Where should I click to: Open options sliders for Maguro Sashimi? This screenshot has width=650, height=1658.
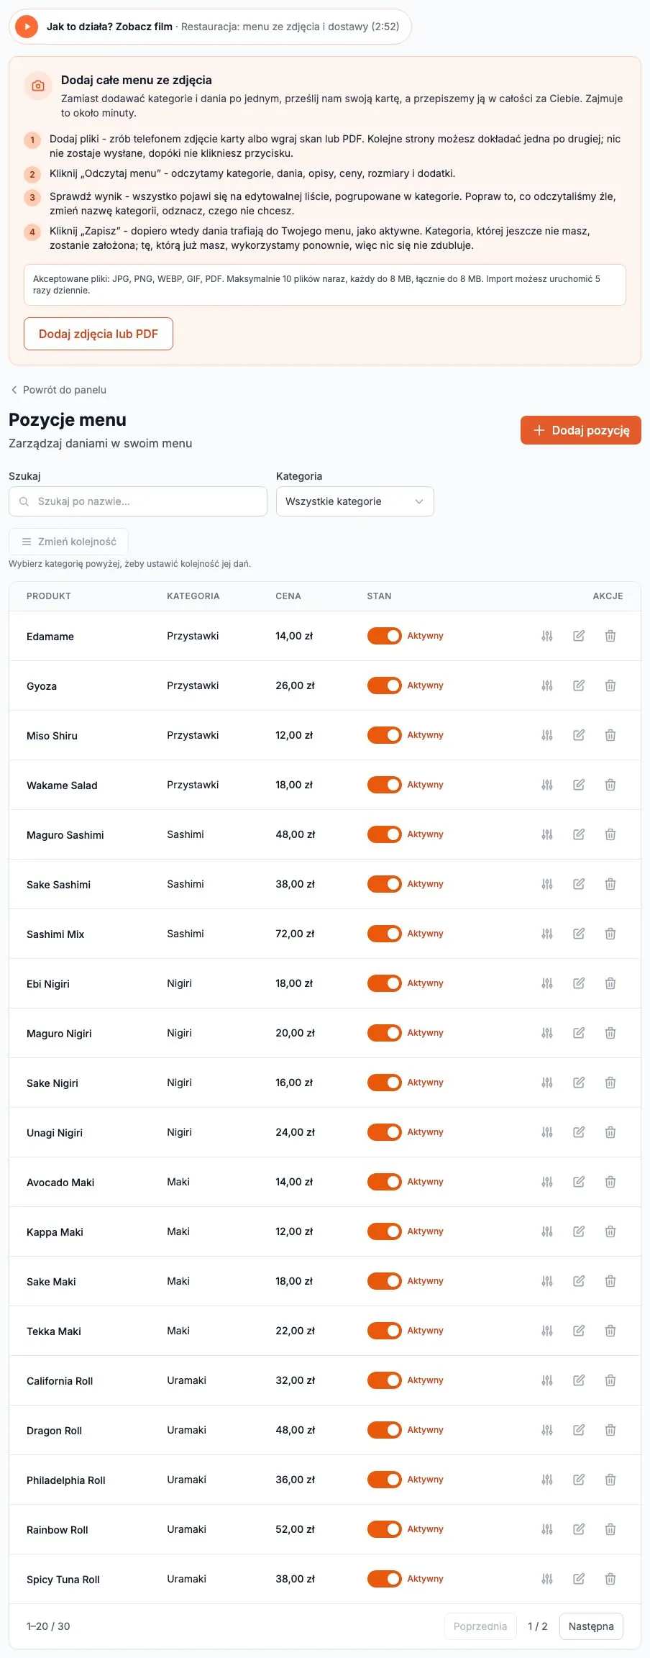pyautogui.click(x=547, y=834)
